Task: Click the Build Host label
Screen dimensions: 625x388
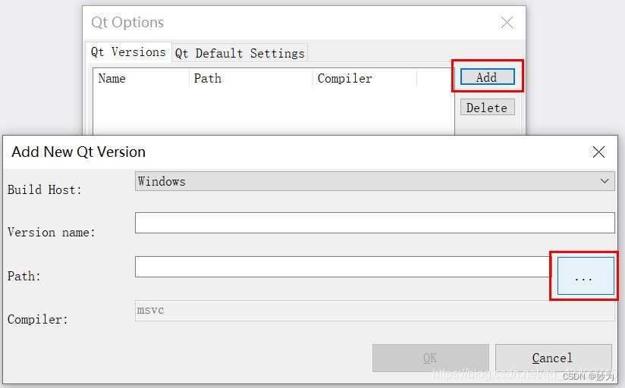Action: click(x=45, y=189)
